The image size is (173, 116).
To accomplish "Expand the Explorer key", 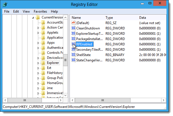I will [x=38, y=63].
